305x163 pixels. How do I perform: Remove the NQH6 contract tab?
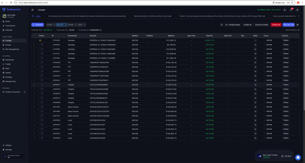(x=75, y=25)
